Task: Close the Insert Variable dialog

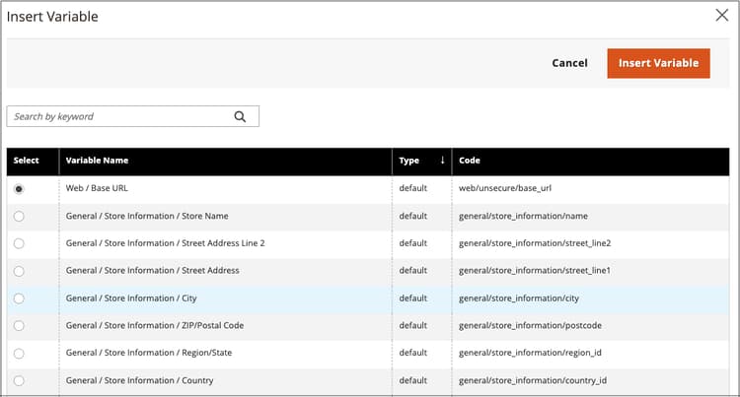Action: (721, 15)
